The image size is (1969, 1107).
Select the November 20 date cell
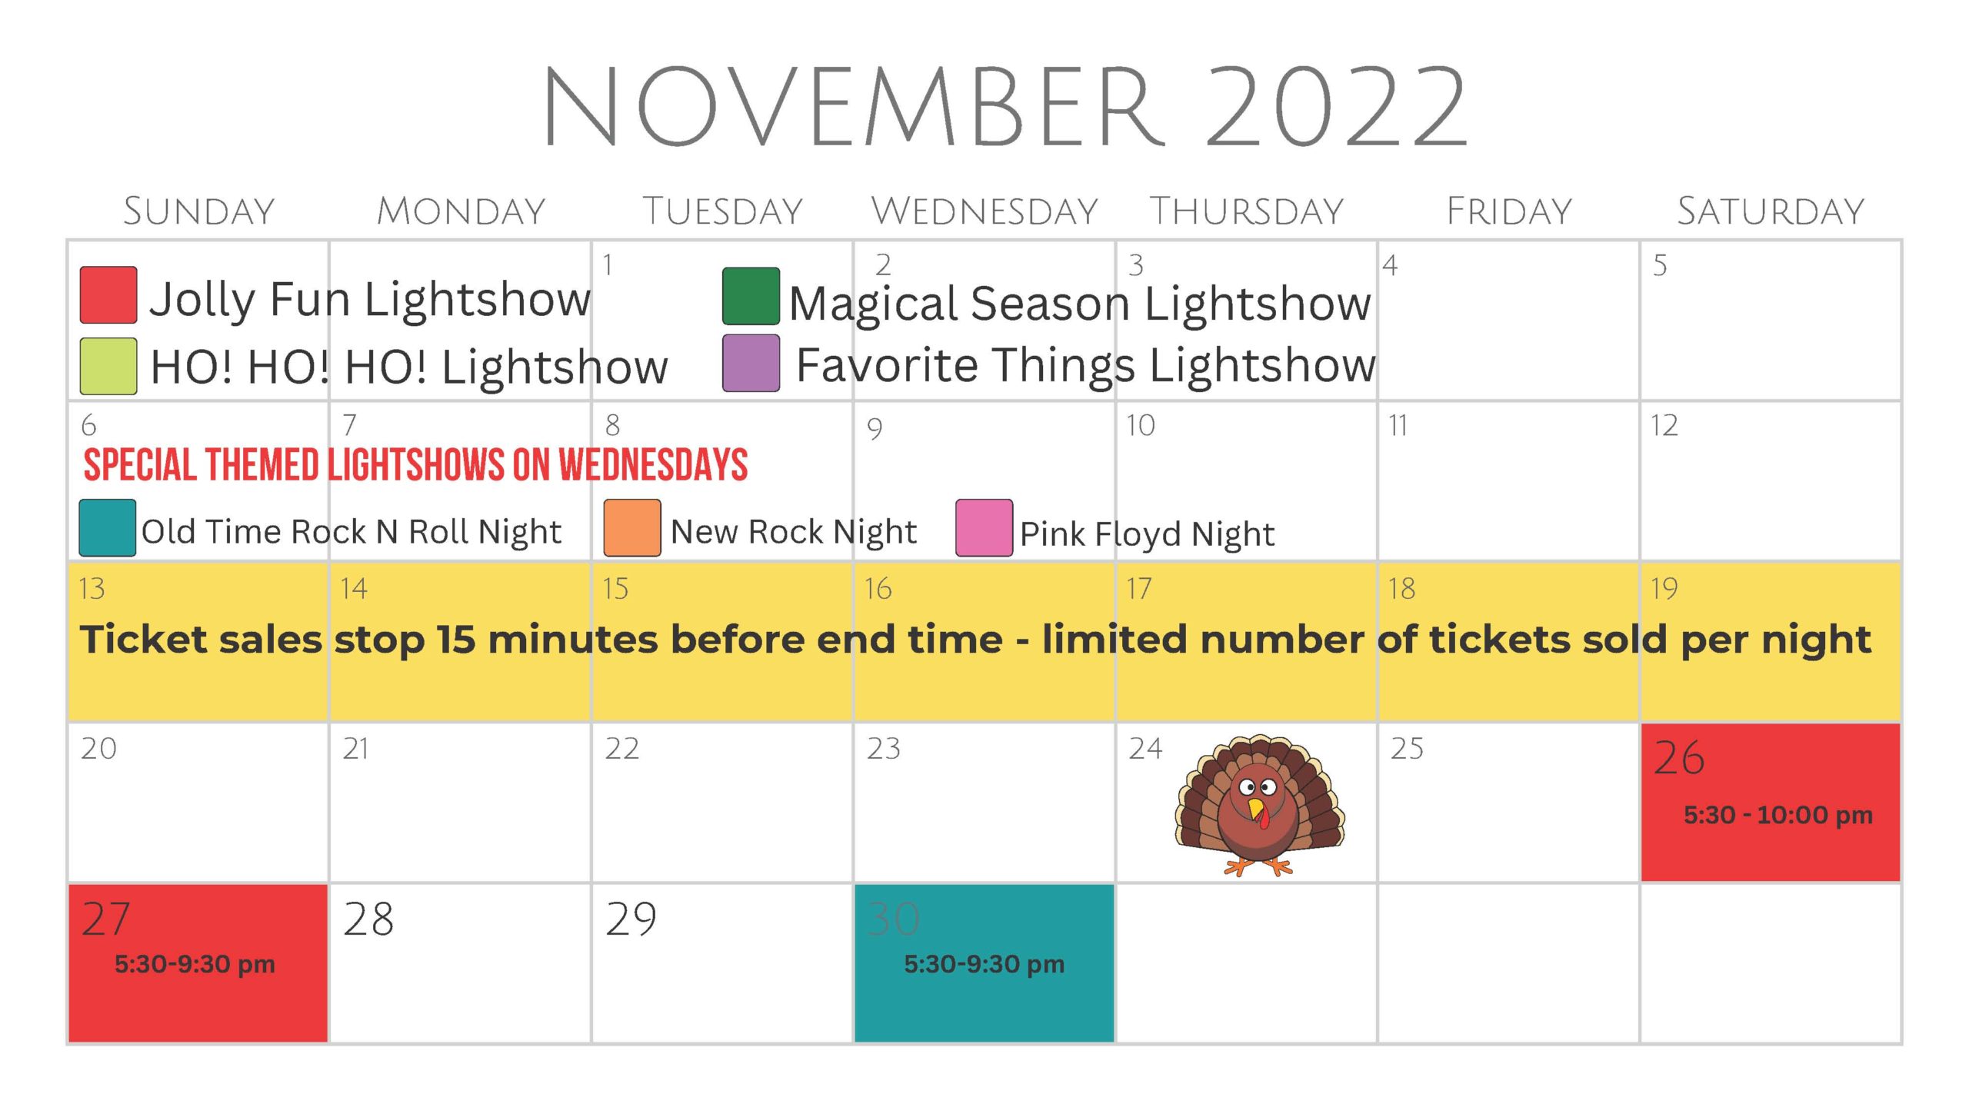[198, 803]
